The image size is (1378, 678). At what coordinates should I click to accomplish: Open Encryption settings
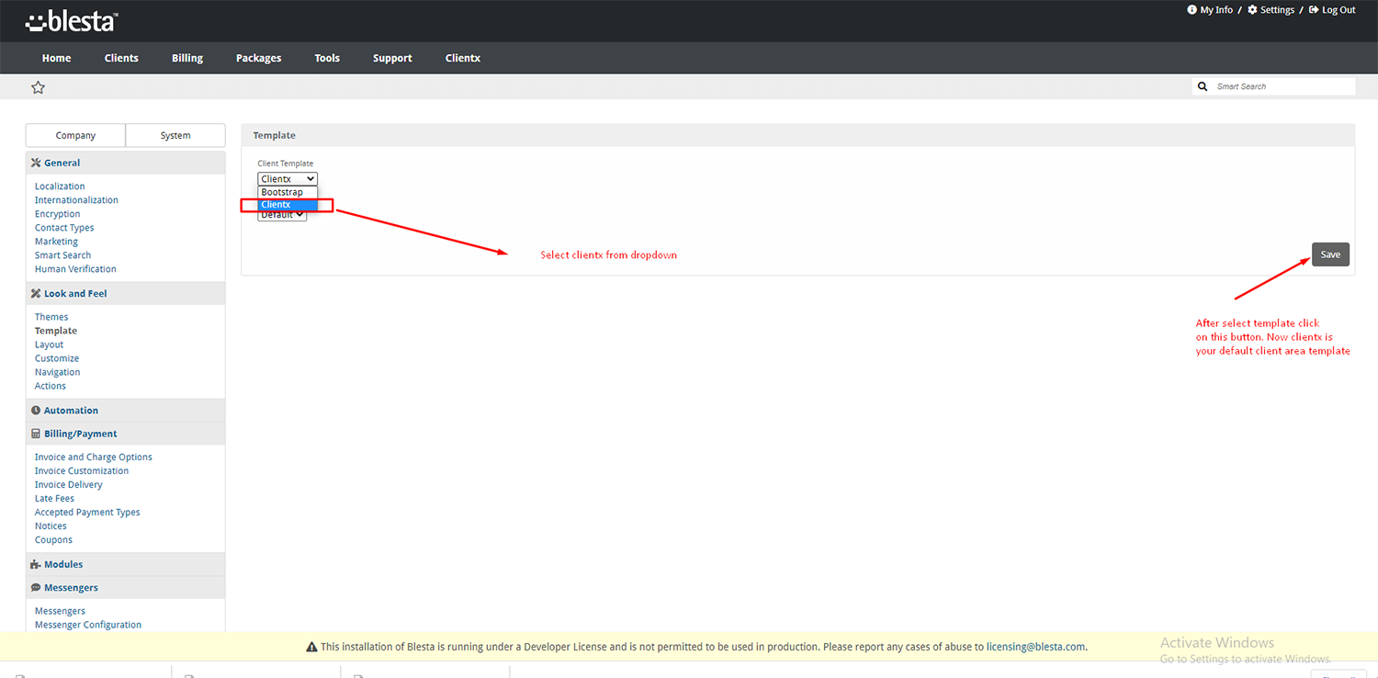[57, 214]
